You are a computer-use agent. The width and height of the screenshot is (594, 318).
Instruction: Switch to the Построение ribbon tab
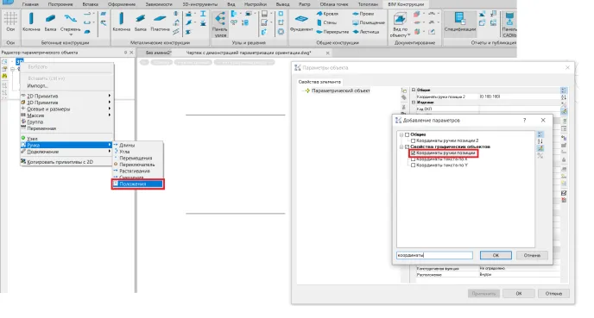(x=60, y=4)
